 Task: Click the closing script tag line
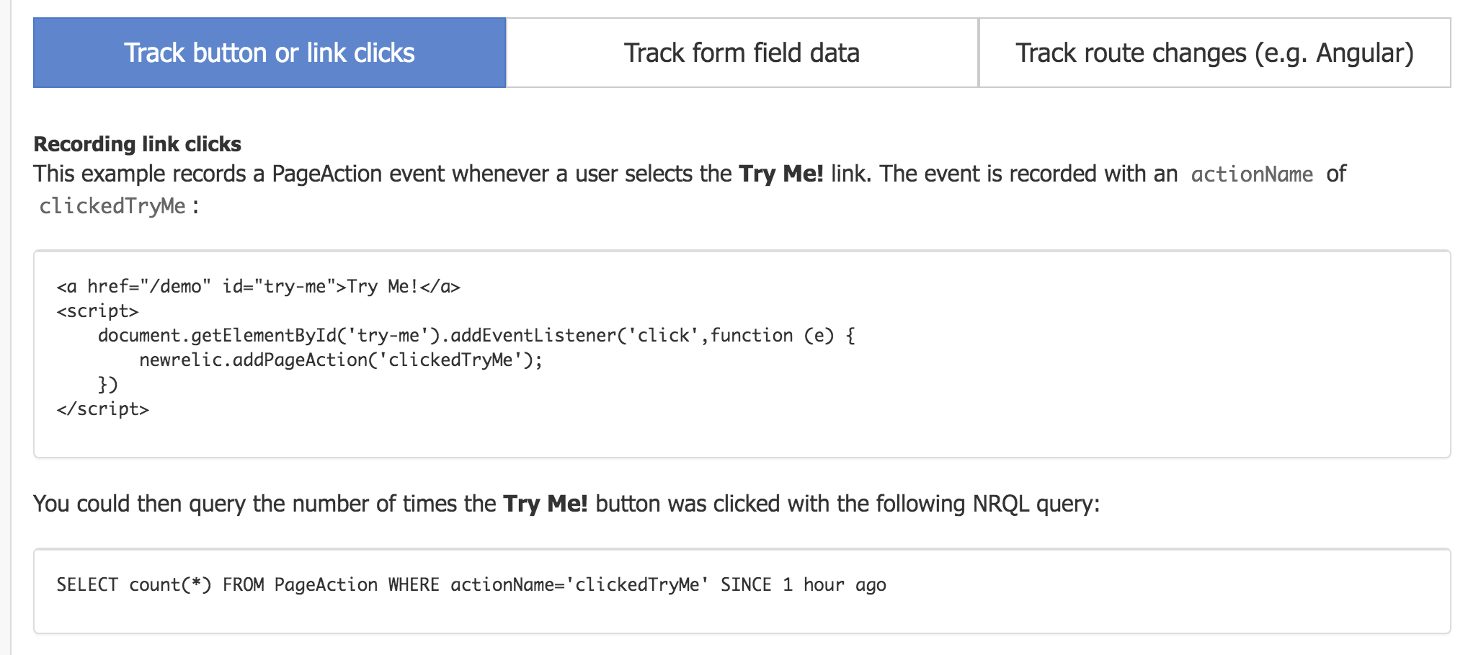(102, 409)
